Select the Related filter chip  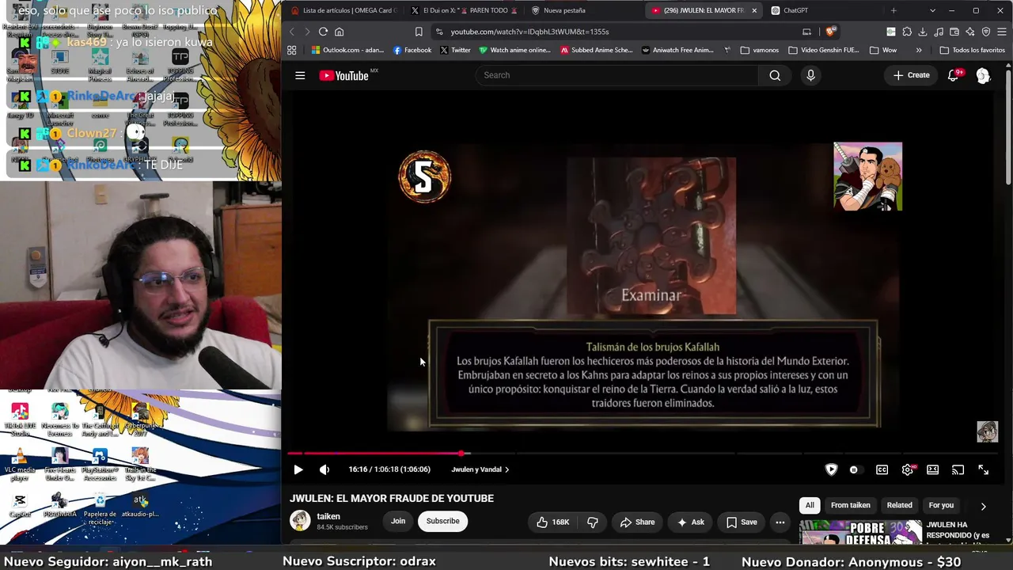899,505
